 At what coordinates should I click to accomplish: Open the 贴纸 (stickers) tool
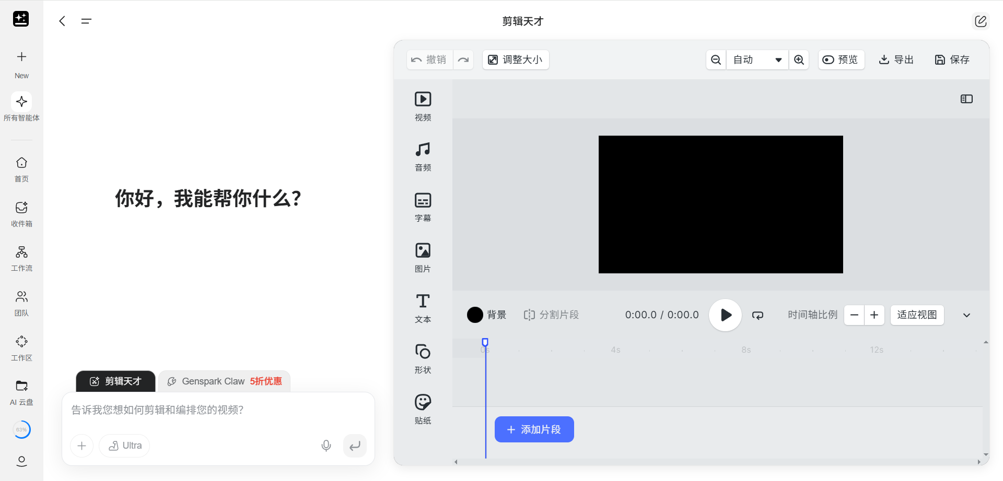click(423, 409)
